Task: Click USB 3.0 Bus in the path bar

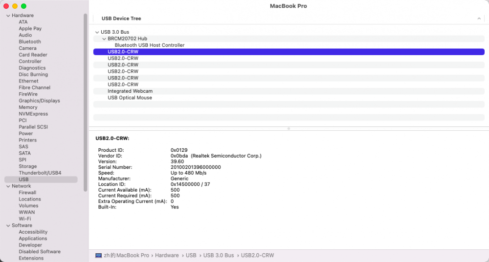Action: pos(219,256)
